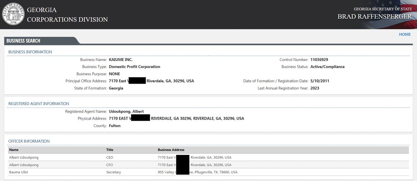Open the Business Search tab
Screen dimensions: 417x181
point(24,41)
